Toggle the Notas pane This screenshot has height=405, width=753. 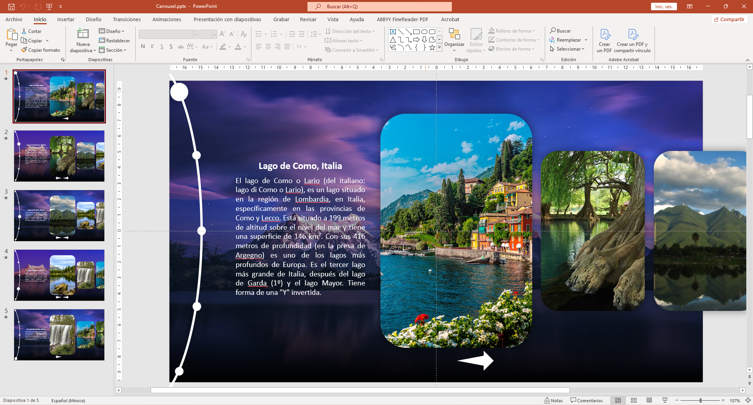[x=553, y=400]
